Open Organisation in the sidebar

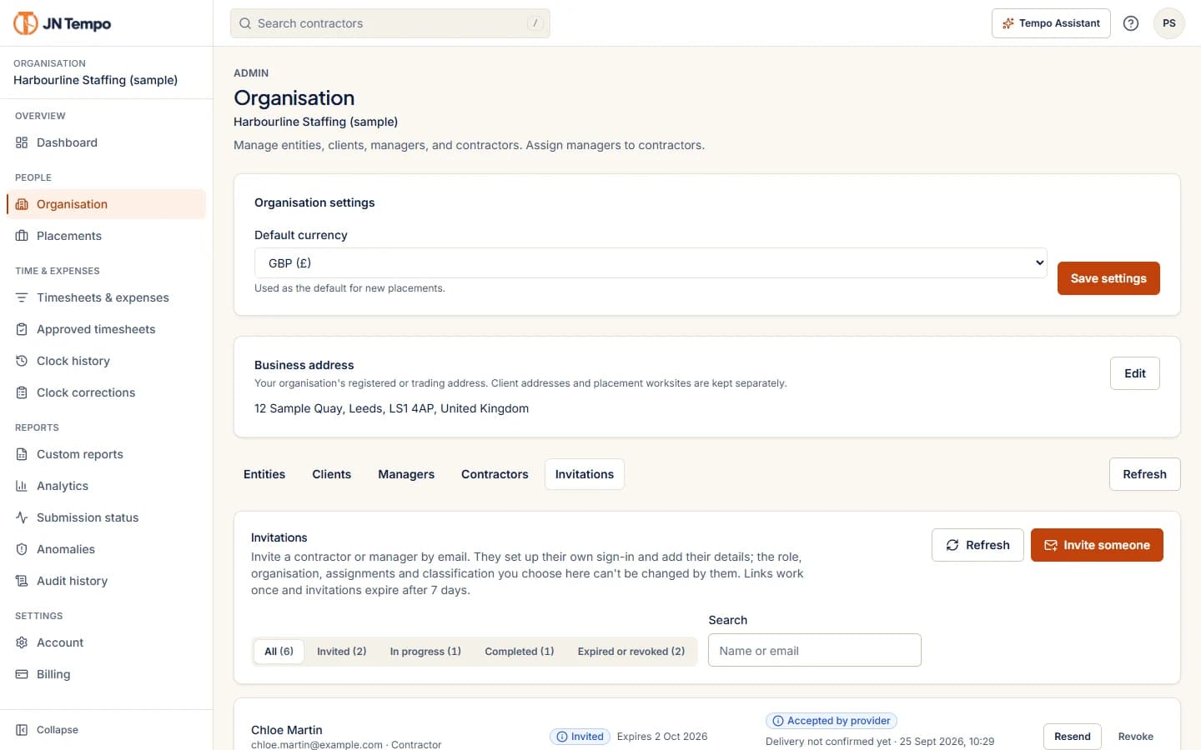106,204
